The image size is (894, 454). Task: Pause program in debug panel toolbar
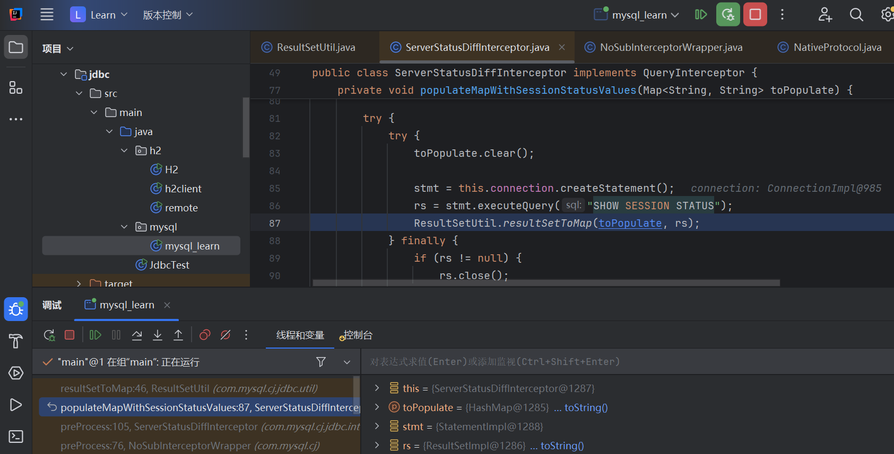click(x=116, y=335)
